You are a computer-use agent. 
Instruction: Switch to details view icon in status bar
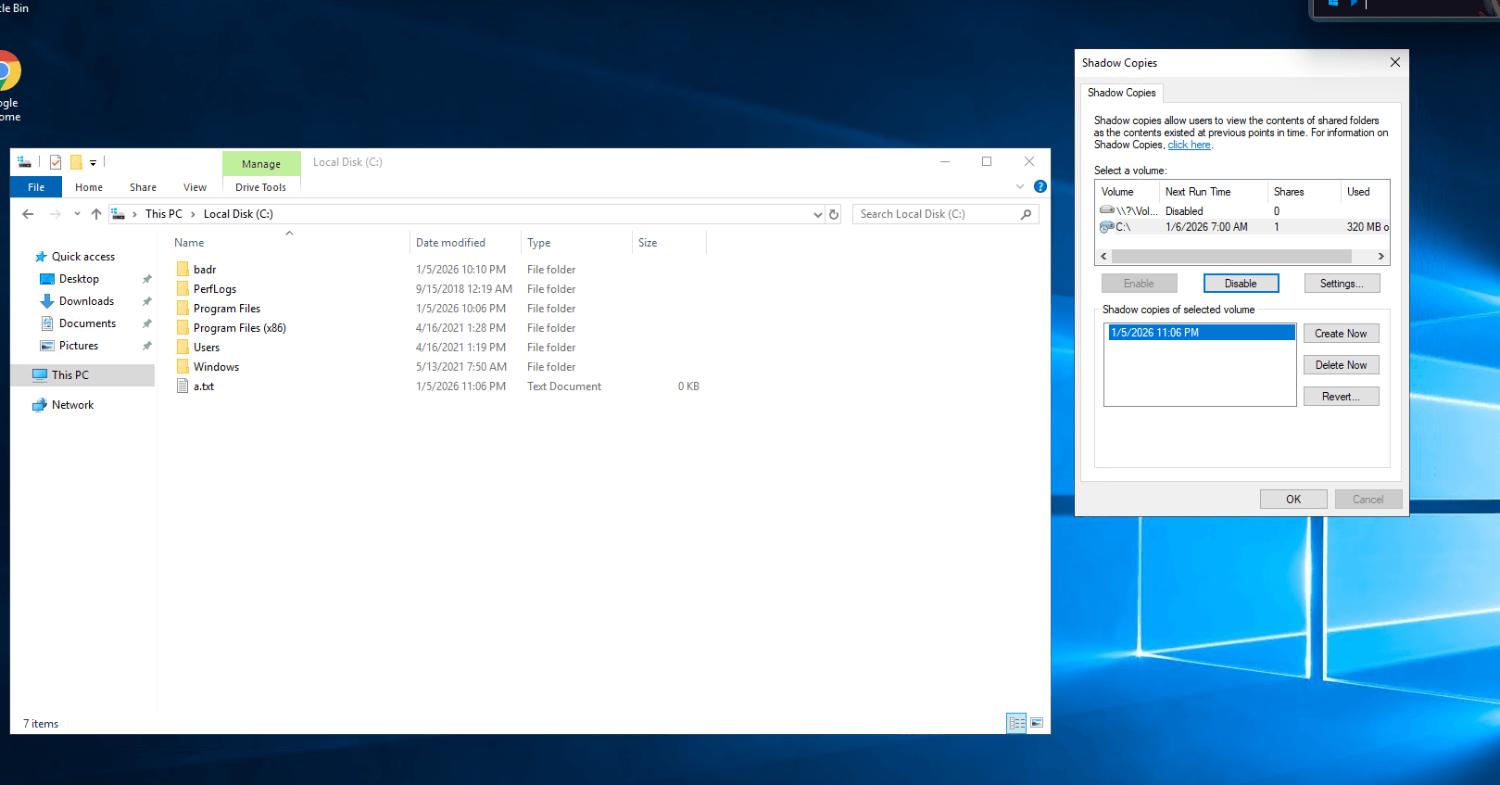coord(1016,723)
